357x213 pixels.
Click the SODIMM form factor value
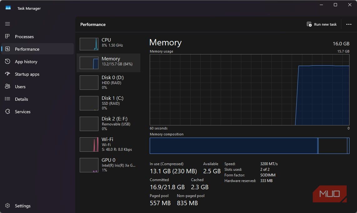(x=268, y=175)
